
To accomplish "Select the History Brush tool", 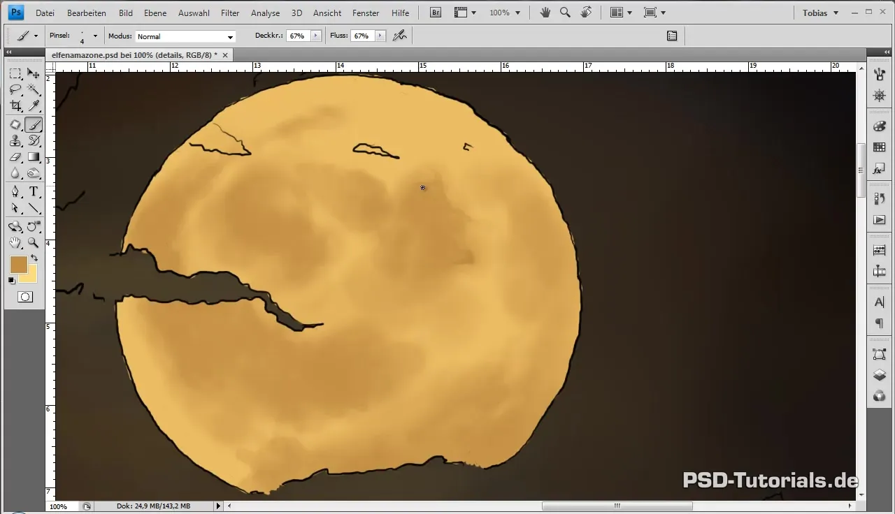I will click(34, 140).
